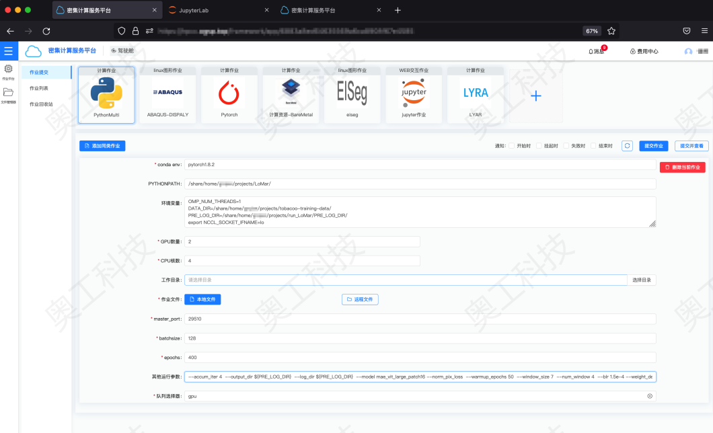Screen dimensions: 713x433
Task: Click the 67% zoom level indicator
Action: point(592,31)
